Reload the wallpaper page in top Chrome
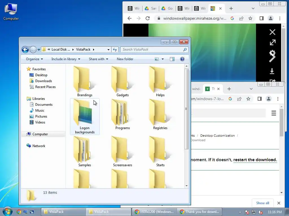This screenshot has height=216, width=289. 148,18
